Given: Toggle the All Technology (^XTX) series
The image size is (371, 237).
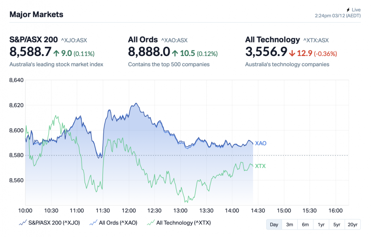Looking at the screenshot, I should [183, 223].
